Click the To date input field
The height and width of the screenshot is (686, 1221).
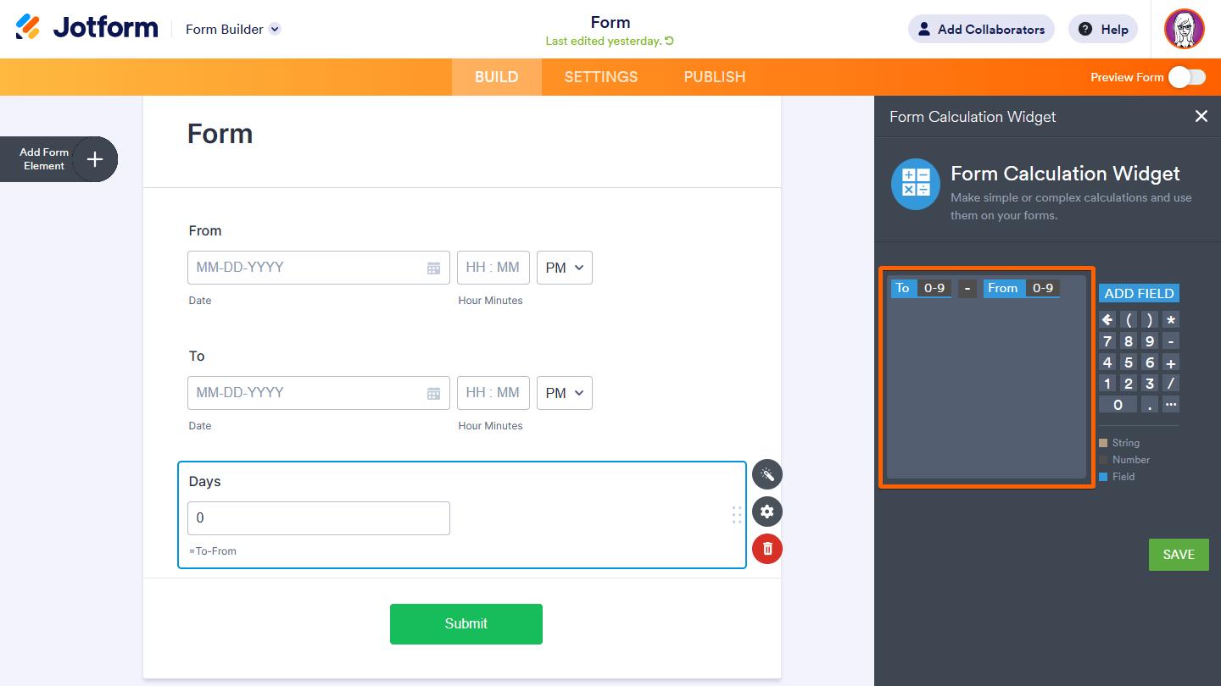pos(319,393)
